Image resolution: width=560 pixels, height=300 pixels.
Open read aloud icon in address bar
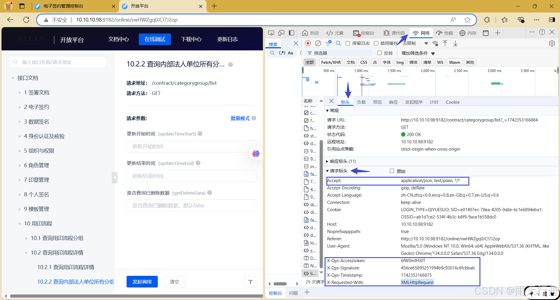453,20
